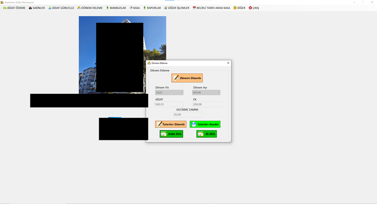Open the DİĞER menu item
Screen dimensions: 377x204
(239, 8)
